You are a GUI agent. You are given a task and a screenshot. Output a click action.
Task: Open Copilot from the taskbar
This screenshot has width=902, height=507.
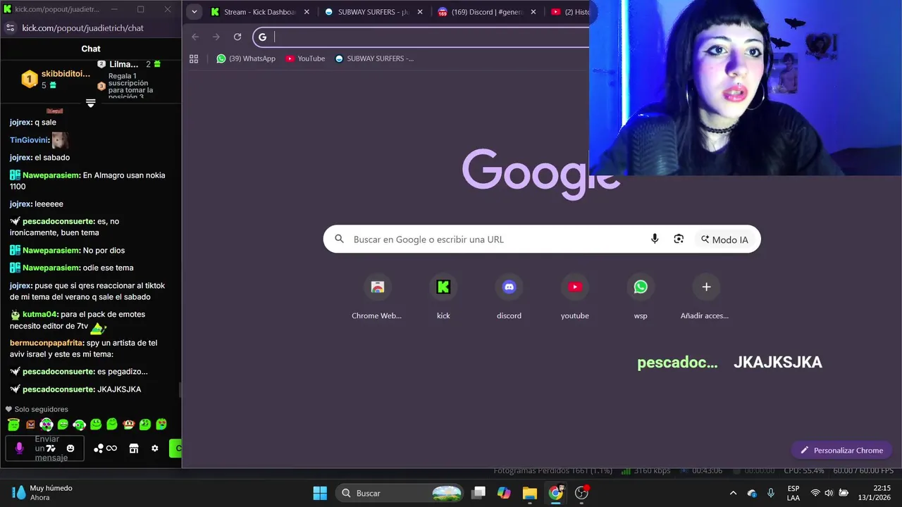point(504,493)
